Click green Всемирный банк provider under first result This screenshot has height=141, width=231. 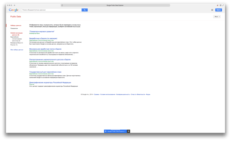34,33
